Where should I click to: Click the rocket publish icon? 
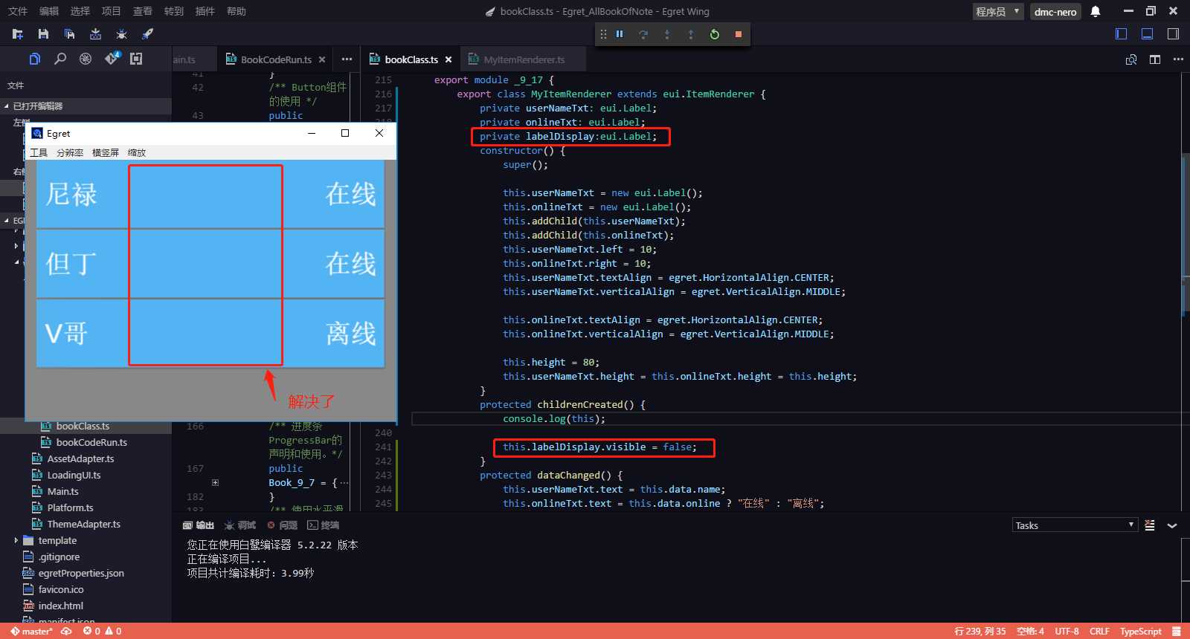coord(147,34)
